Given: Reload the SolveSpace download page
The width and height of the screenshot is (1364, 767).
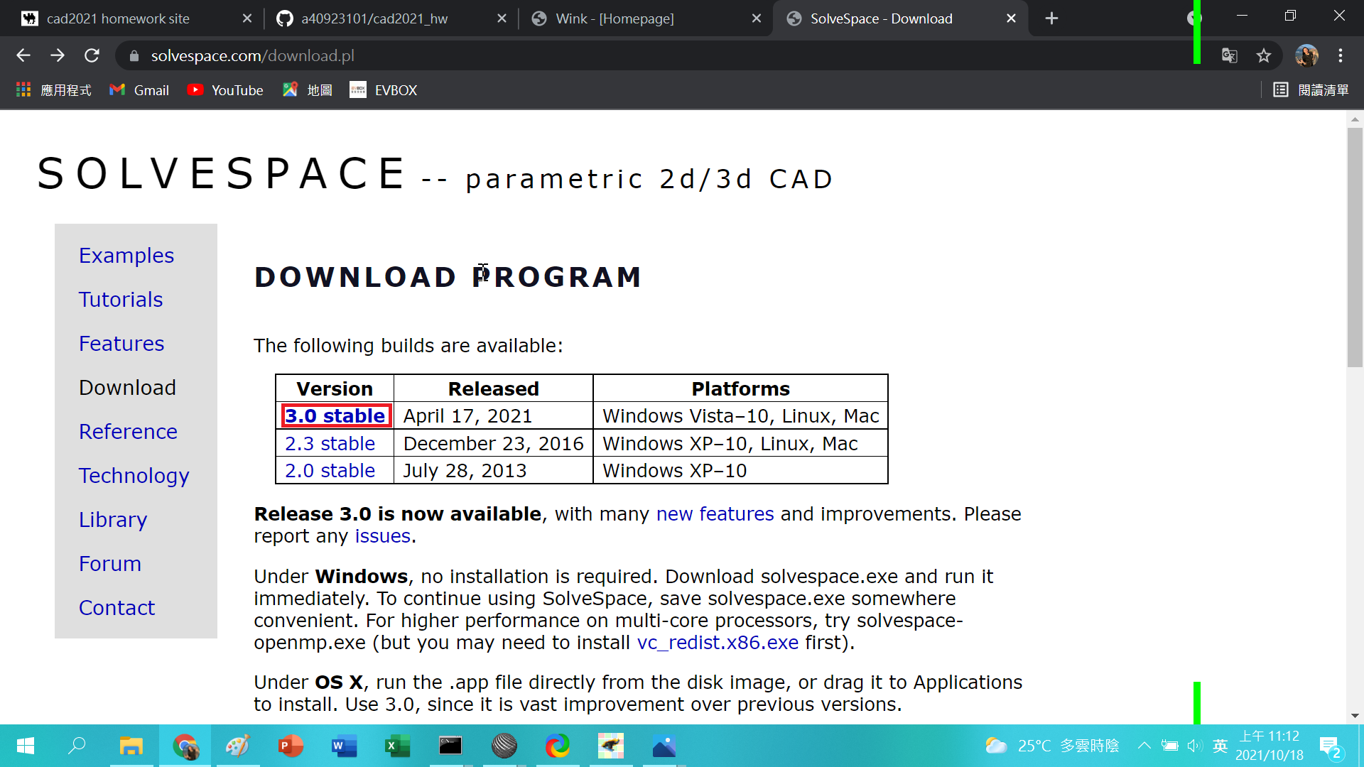Looking at the screenshot, I should coord(92,55).
